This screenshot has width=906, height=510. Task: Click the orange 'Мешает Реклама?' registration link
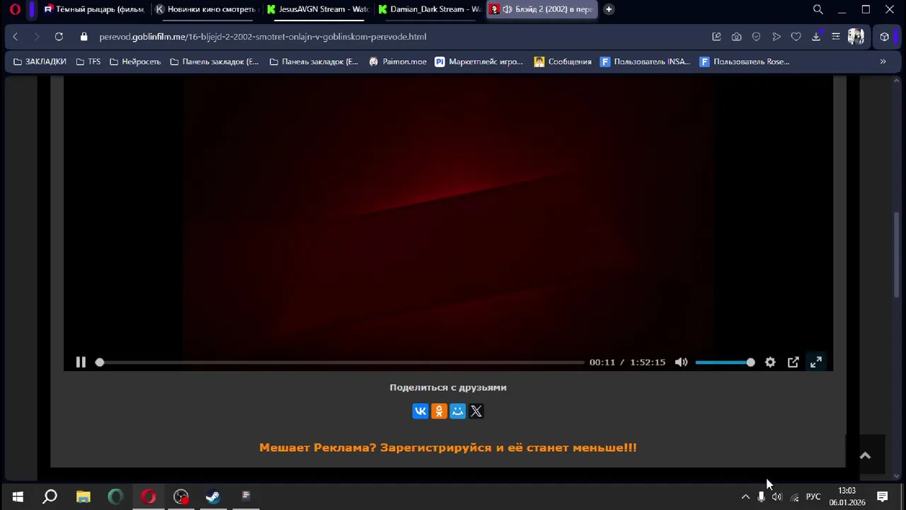coord(448,448)
